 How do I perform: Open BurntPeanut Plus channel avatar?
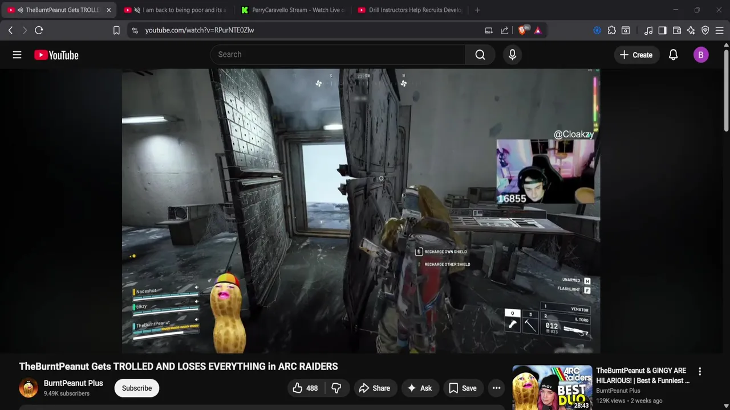tap(29, 388)
